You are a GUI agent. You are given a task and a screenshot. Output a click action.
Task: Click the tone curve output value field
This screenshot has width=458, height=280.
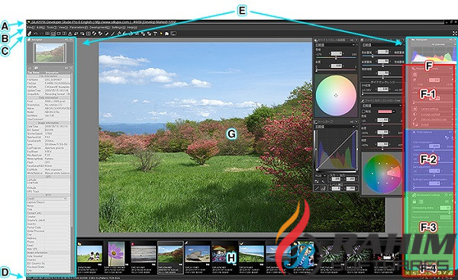coord(350,179)
